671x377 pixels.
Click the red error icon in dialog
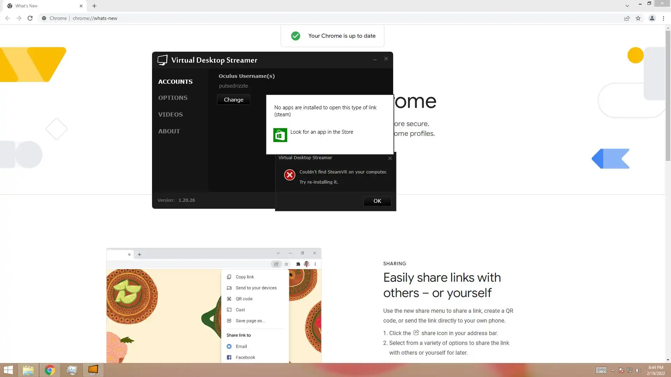point(289,175)
